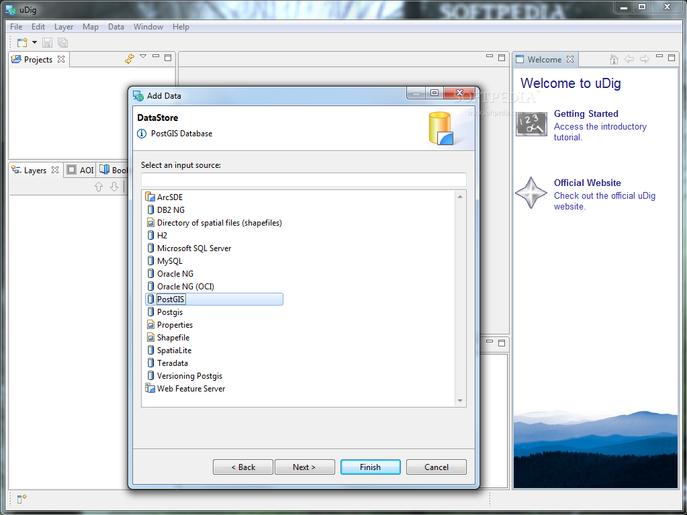This screenshot has width=687, height=515.
Task: Close the Layers tab
Action: click(x=55, y=169)
